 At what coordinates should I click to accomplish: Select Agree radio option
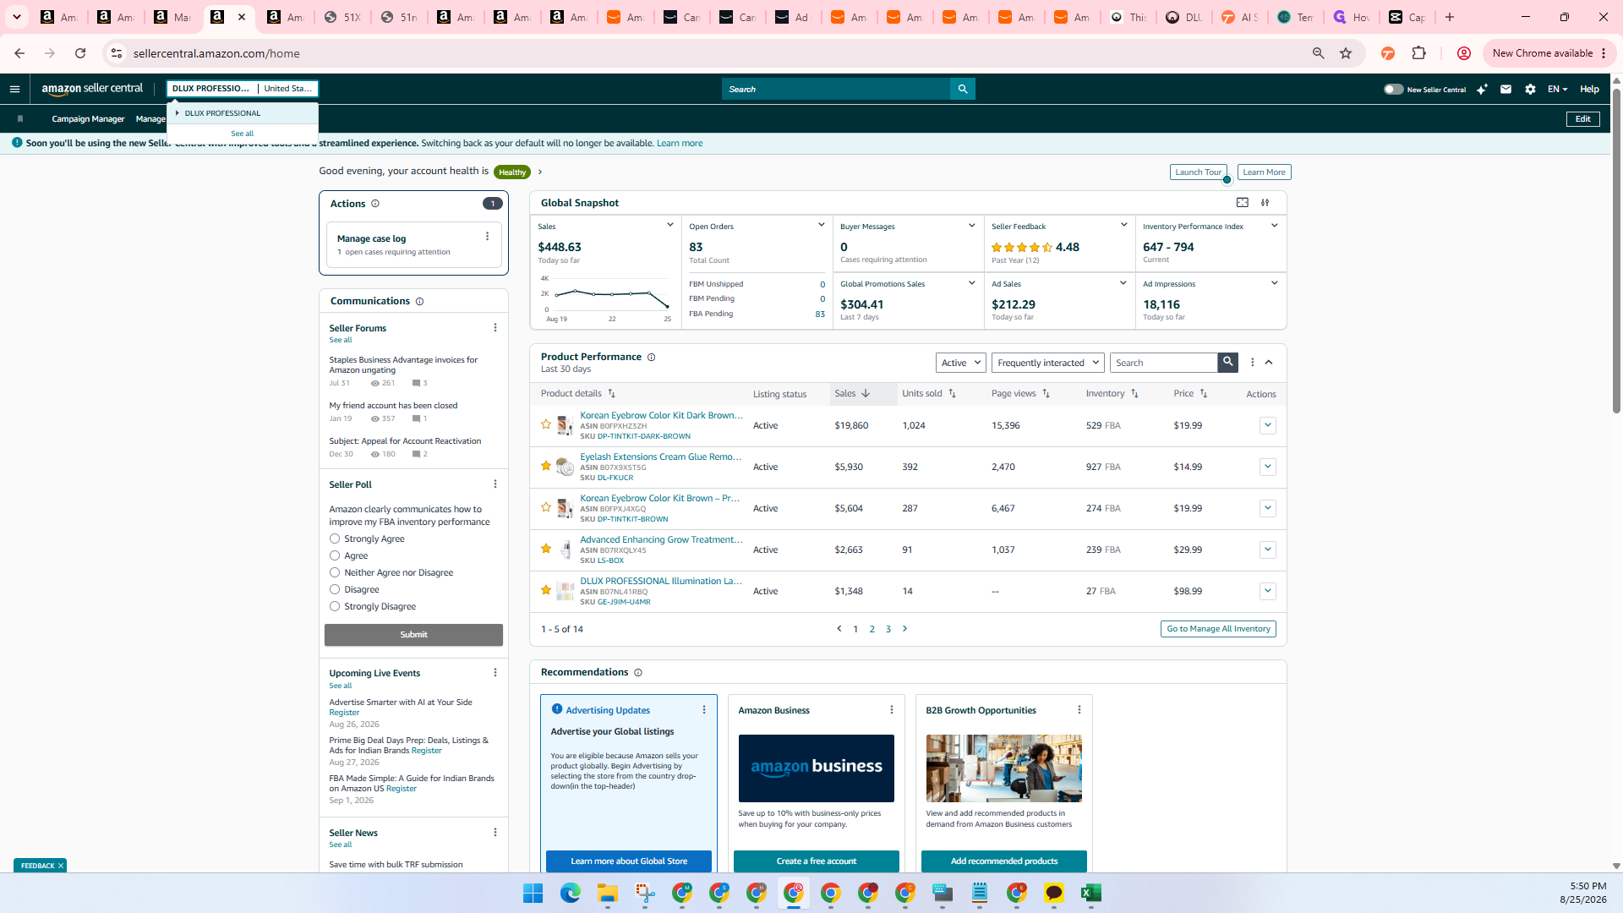coord(335,555)
